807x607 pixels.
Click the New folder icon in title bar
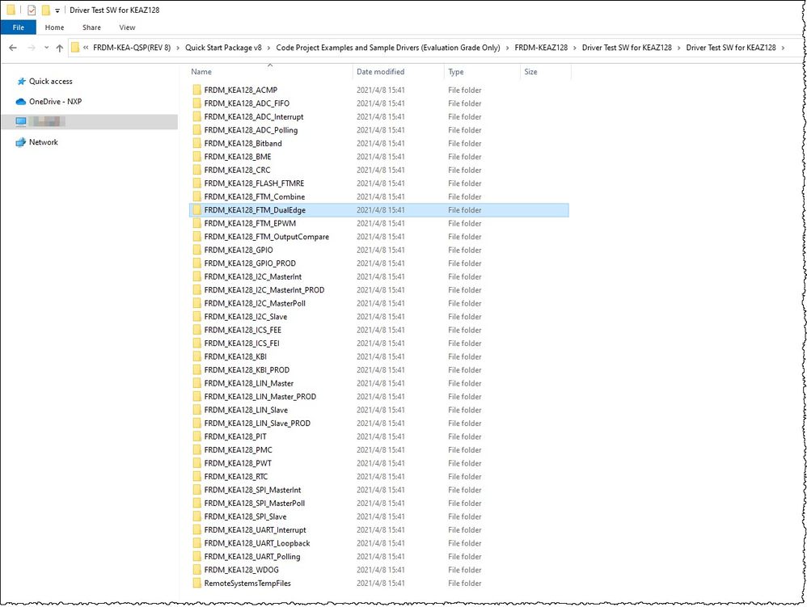click(46, 10)
